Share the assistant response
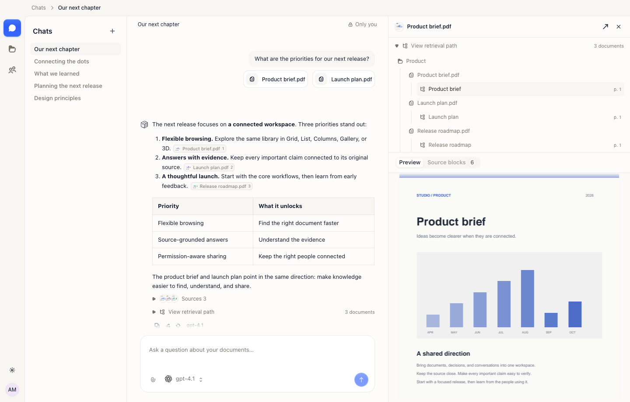Viewport: 630px width, 402px height. pos(168,325)
